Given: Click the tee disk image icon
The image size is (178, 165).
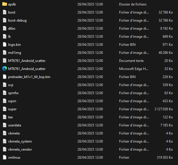Looking at the screenshot, I should tap(5, 117).
